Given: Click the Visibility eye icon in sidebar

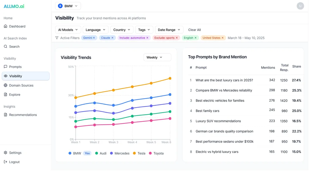Looking at the screenshot, I should [6, 76].
